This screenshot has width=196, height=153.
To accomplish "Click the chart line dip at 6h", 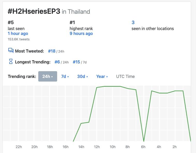I will pyautogui.click(x=144, y=141).
